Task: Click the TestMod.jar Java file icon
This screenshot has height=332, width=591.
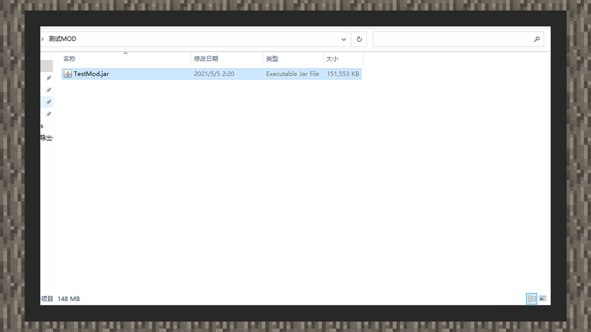Action: pos(68,74)
